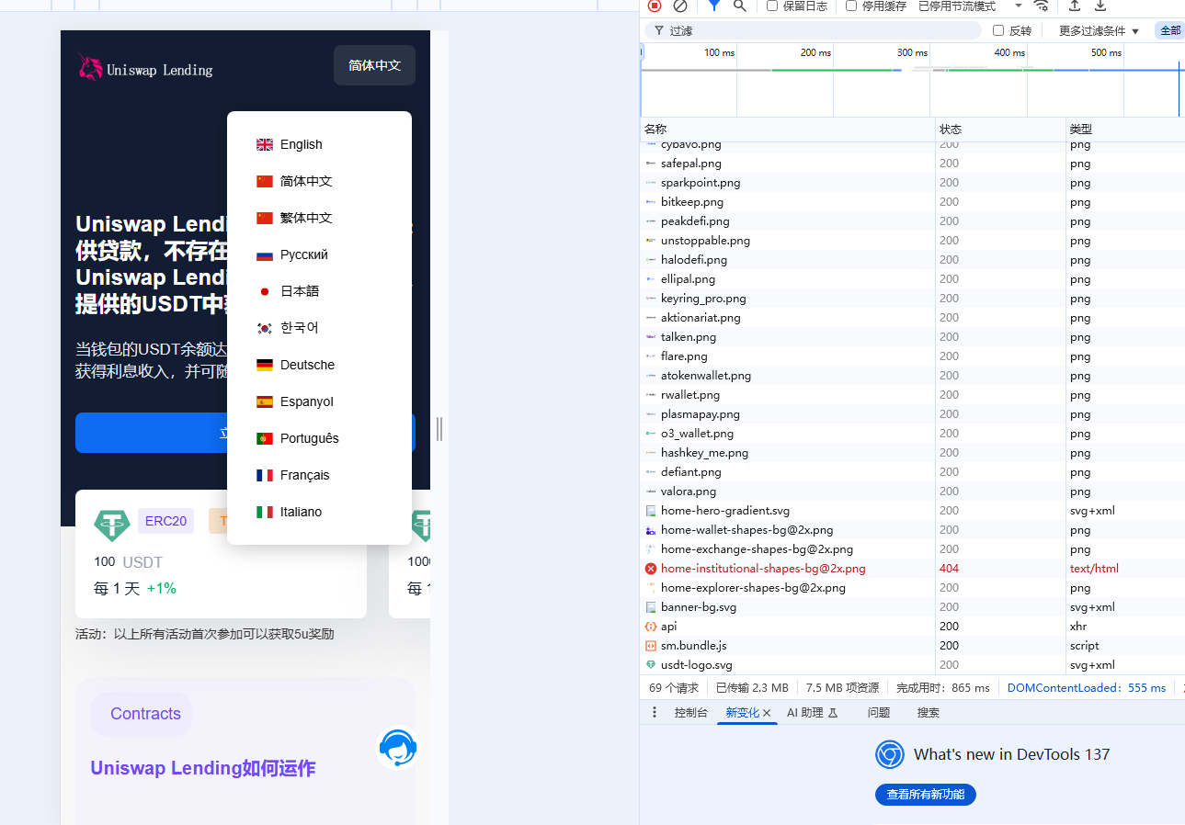The image size is (1185, 825).
Task: Click the Uniswap unicorn logo
Action: point(90,67)
